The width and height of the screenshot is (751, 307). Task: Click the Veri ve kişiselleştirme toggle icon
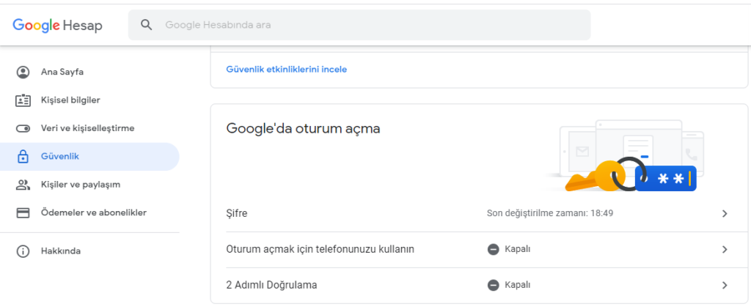[x=23, y=129]
